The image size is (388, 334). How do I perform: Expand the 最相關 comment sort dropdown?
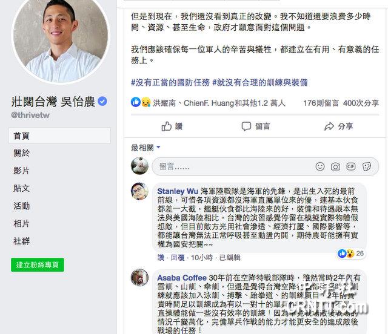pyautogui.click(x=145, y=148)
